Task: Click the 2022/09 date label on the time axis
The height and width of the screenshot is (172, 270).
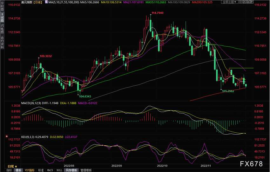Action: pos(117,166)
